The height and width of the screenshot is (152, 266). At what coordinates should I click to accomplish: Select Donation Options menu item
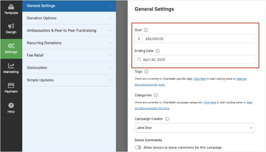(69, 18)
